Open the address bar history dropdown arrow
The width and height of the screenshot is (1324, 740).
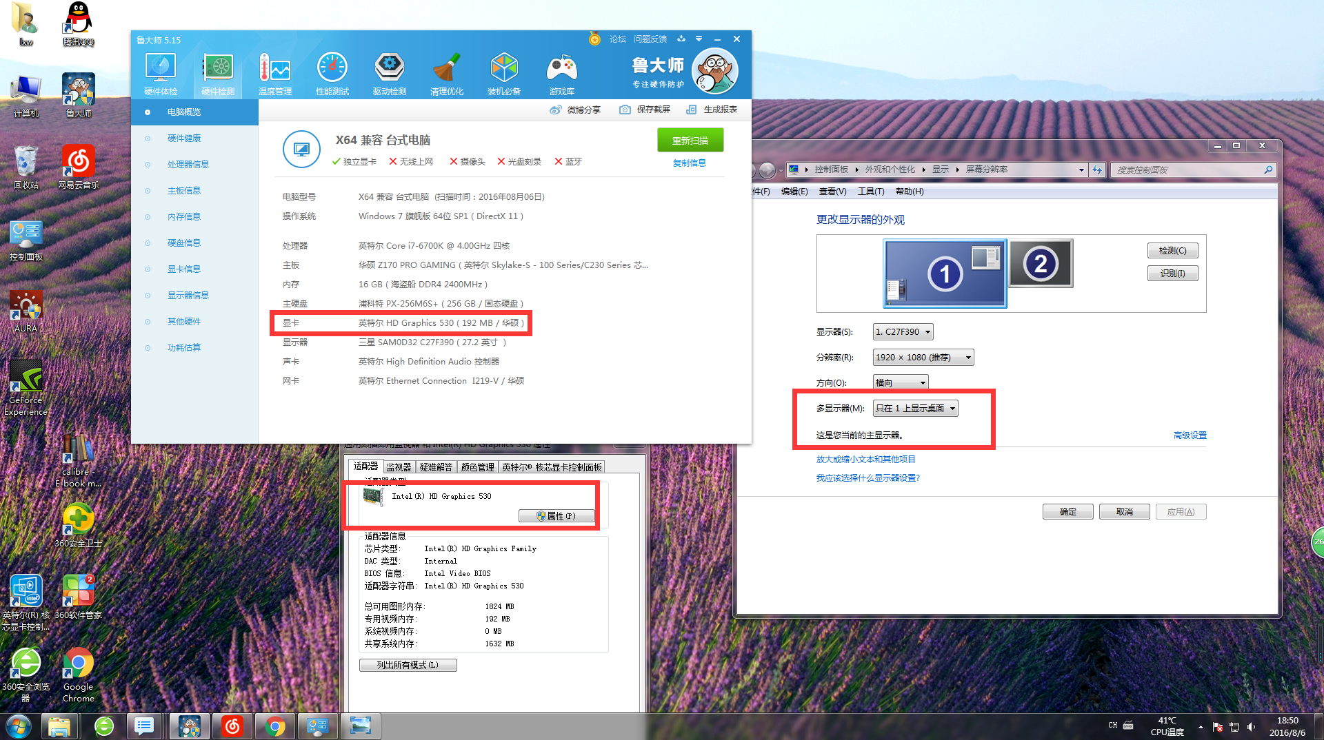tap(1081, 169)
